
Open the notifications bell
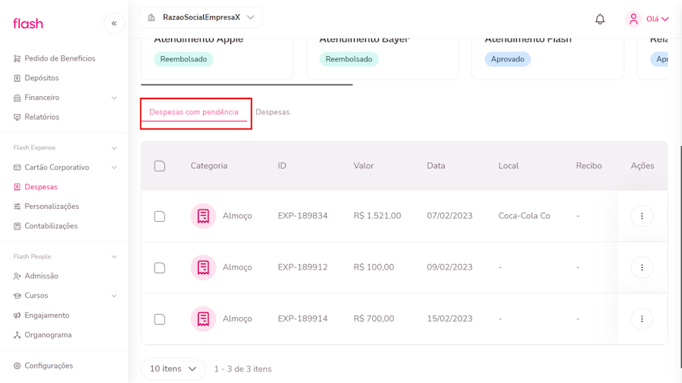tap(600, 19)
